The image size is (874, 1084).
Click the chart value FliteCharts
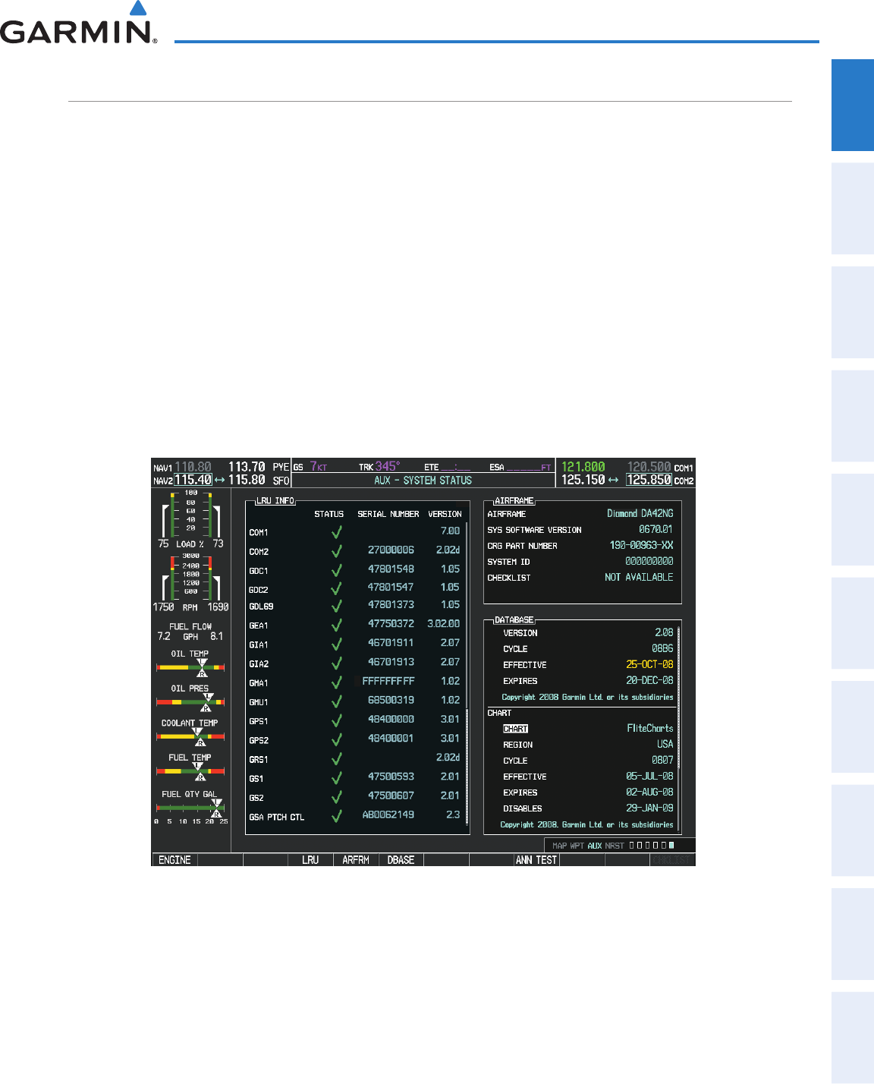pos(649,729)
